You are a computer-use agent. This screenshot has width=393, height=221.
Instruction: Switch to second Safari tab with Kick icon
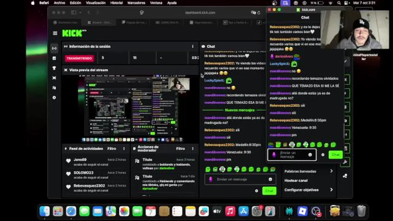tap(99, 22)
